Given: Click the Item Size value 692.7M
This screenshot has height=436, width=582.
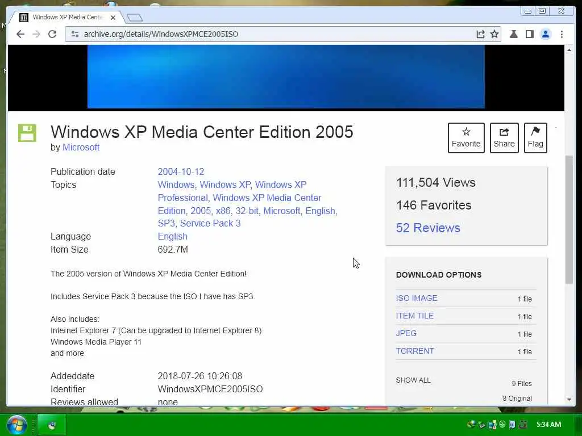Looking at the screenshot, I should coord(173,249).
